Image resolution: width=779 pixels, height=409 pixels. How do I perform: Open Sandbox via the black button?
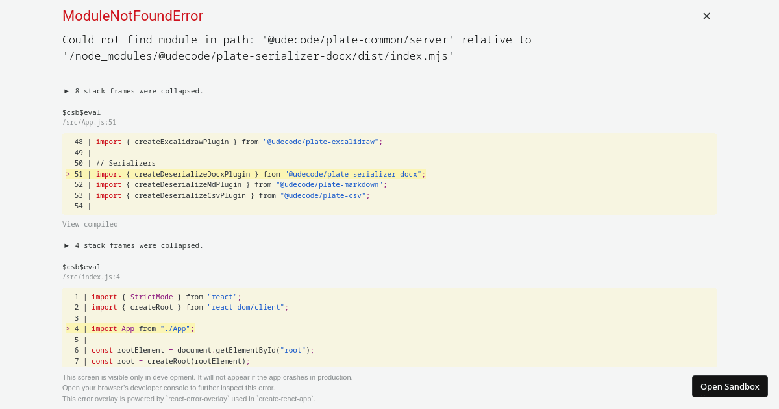730,386
